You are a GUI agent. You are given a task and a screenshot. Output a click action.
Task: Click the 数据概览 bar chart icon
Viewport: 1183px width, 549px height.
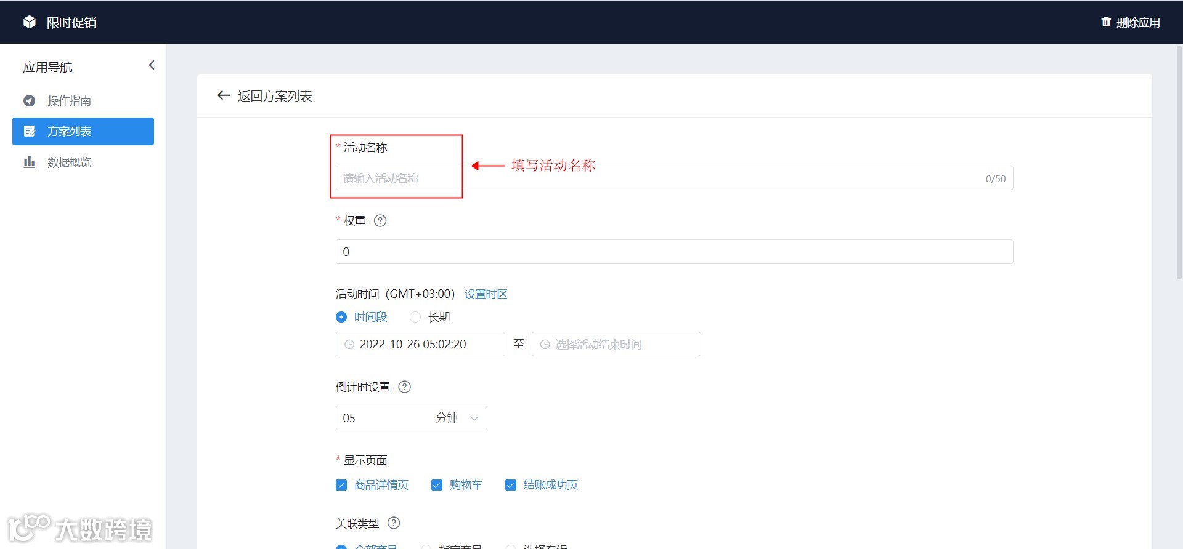(x=29, y=162)
